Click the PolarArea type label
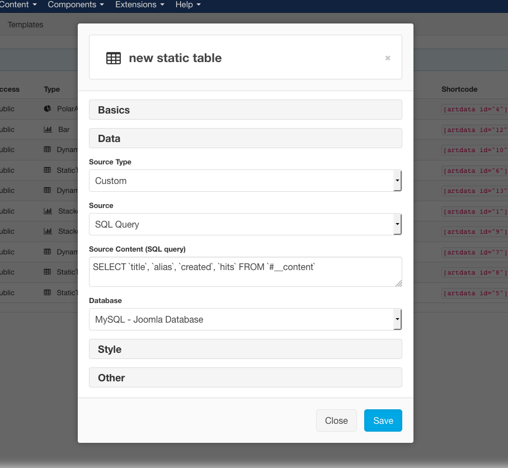This screenshot has width=508, height=468. 67,108
